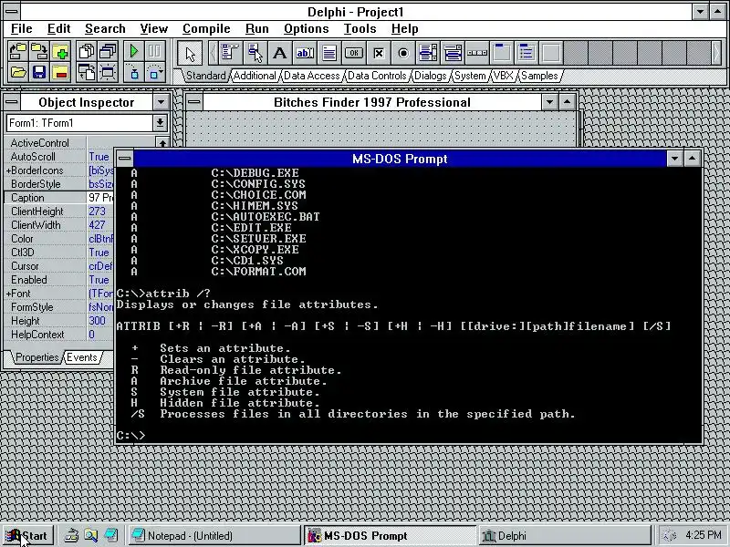Pick the PopupMenu component icon

pyautogui.click(x=255, y=53)
